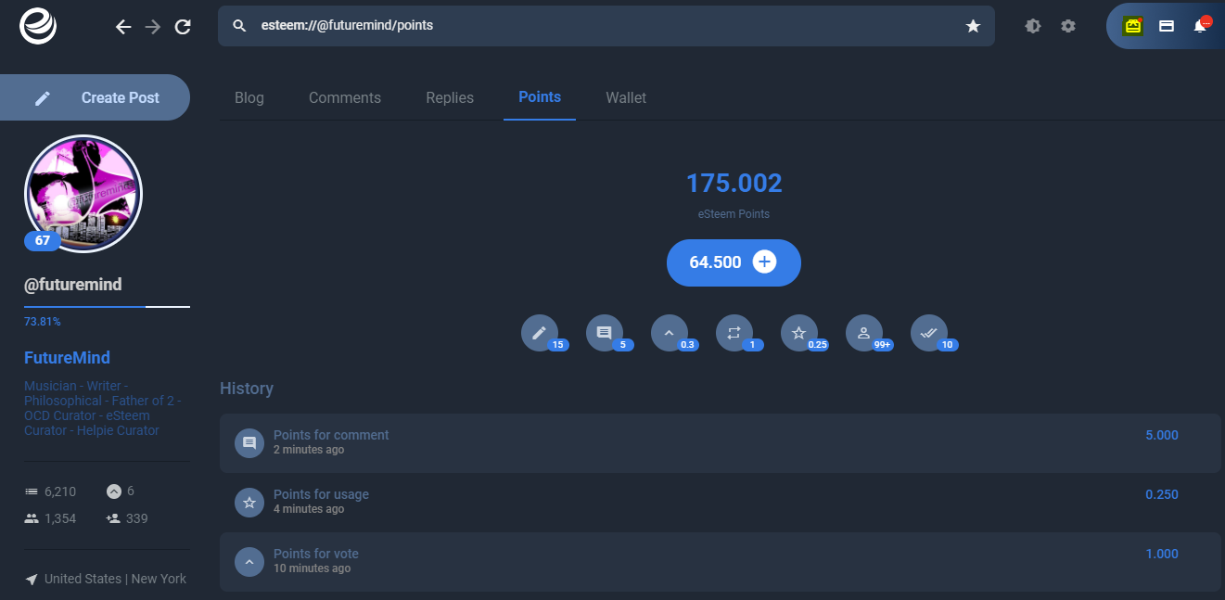Click the search magnifier icon

pos(240,26)
